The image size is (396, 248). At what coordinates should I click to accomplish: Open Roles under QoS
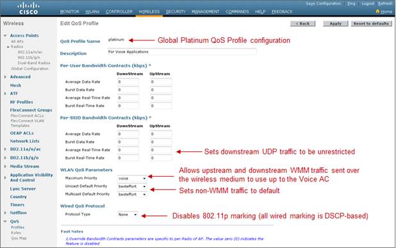pos(15,233)
